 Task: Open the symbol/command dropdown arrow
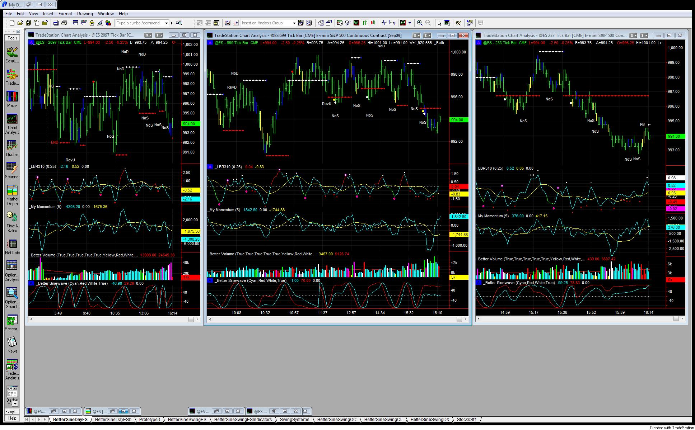[166, 23]
